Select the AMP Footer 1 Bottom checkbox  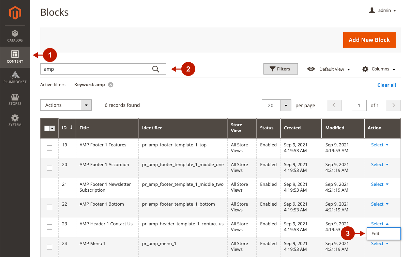(x=49, y=207)
